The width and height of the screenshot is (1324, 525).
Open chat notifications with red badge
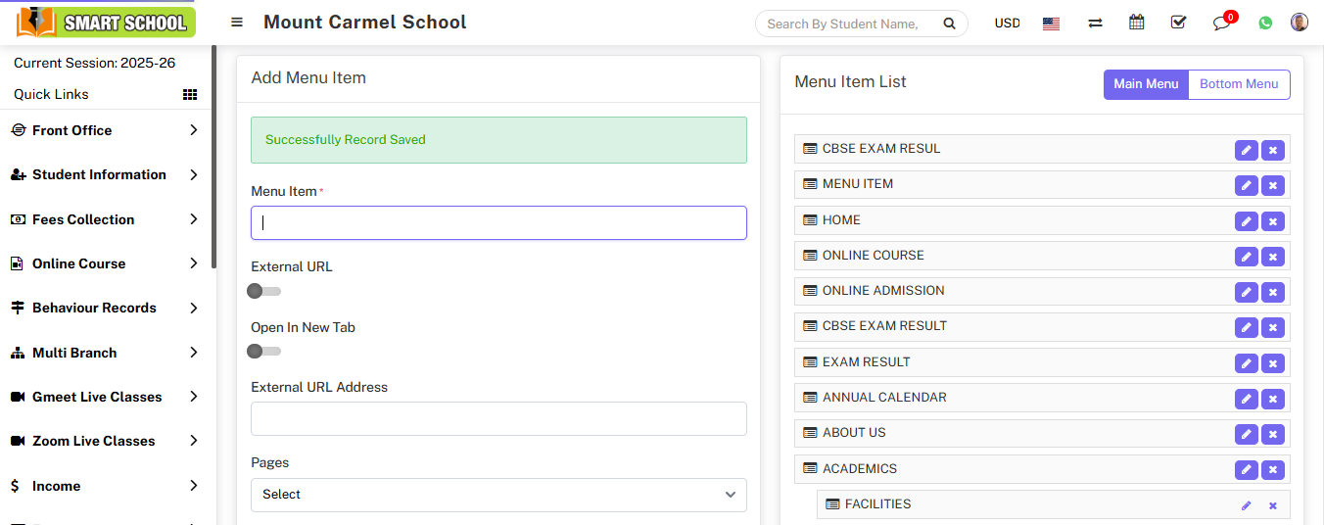point(1221,23)
